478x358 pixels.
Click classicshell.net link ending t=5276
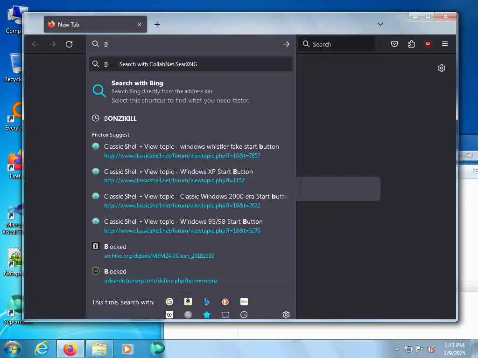pos(183,231)
